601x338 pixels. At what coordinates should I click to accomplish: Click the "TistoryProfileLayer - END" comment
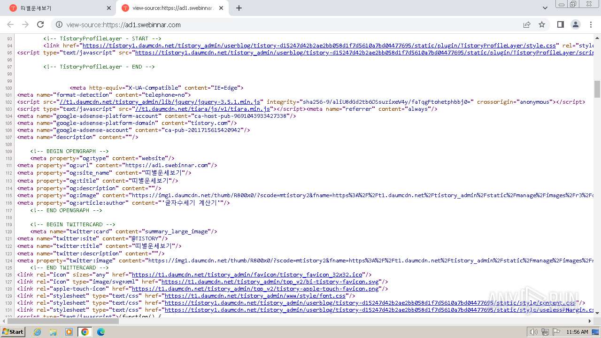(x=99, y=67)
